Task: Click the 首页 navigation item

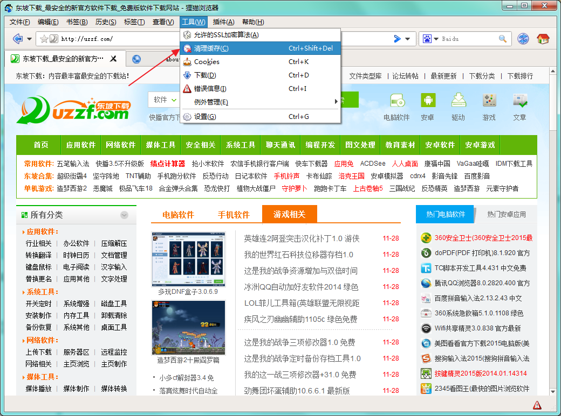Action: pos(41,145)
